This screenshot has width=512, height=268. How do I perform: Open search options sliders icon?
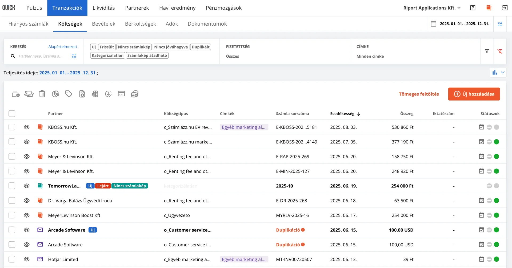[74, 56]
